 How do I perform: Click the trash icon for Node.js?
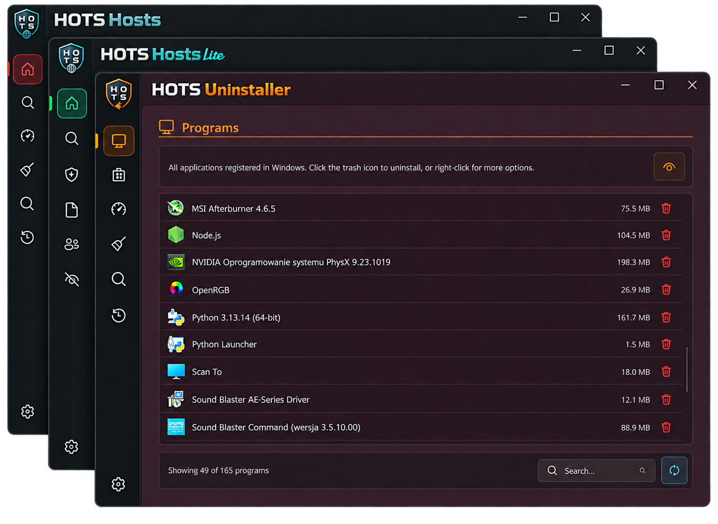point(666,235)
